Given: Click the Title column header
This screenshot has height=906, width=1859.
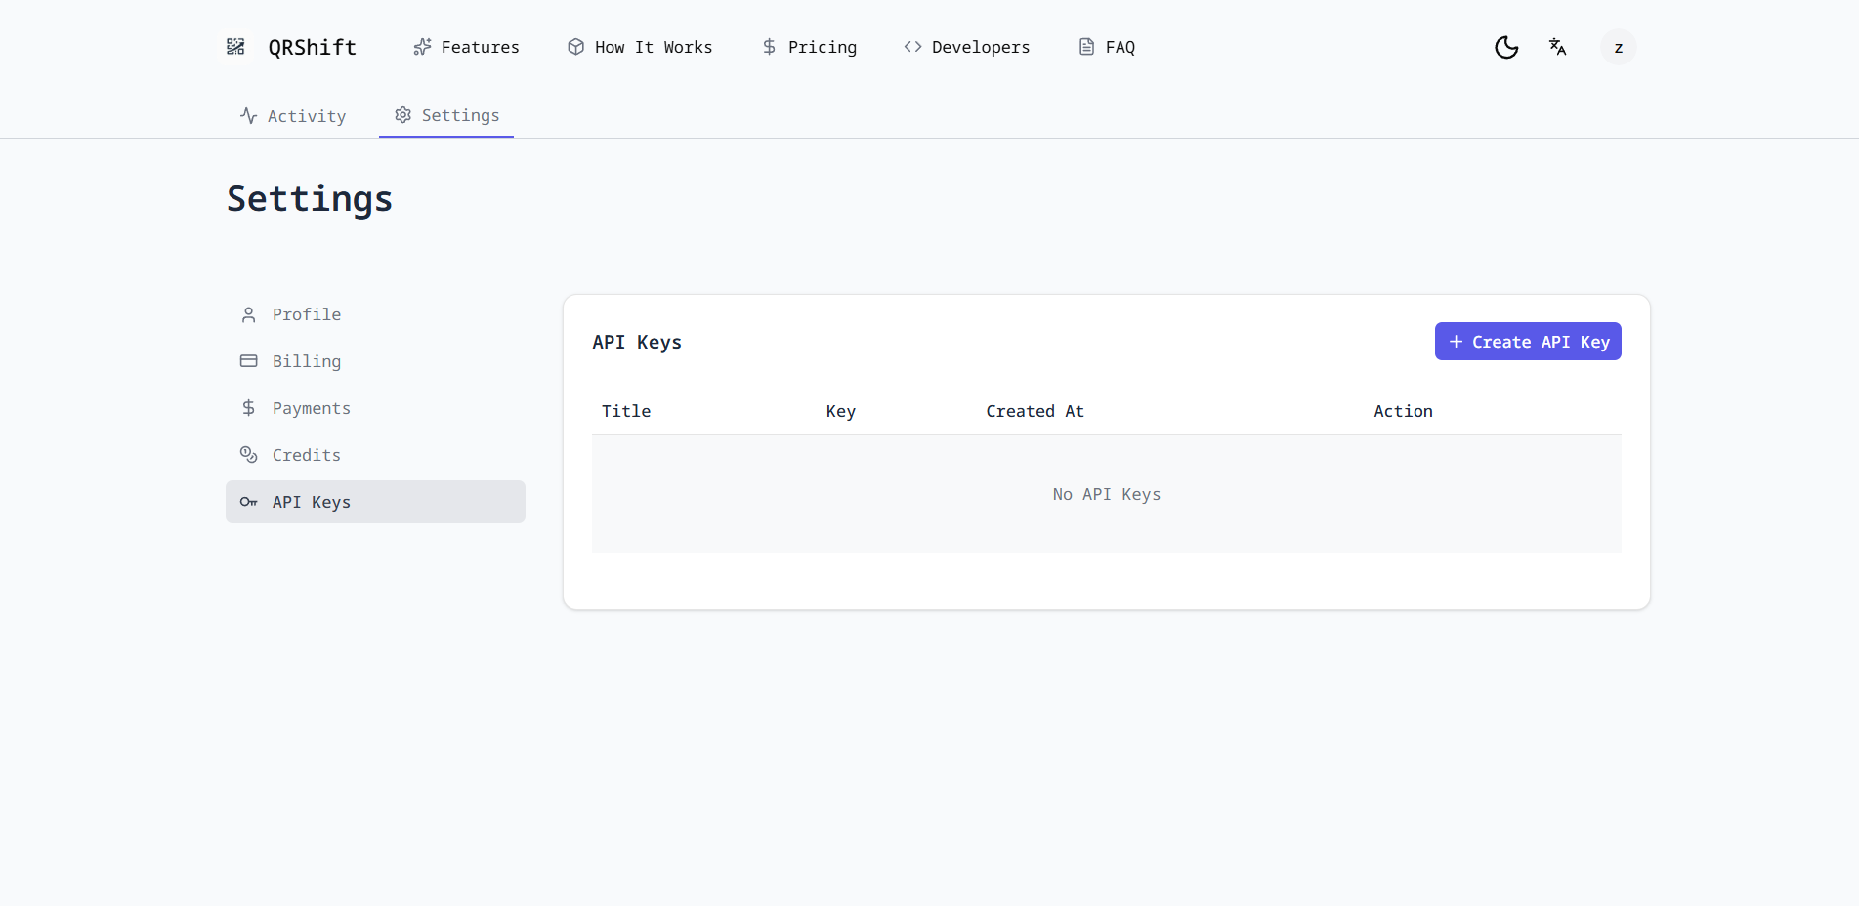Looking at the screenshot, I should (626, 411).
